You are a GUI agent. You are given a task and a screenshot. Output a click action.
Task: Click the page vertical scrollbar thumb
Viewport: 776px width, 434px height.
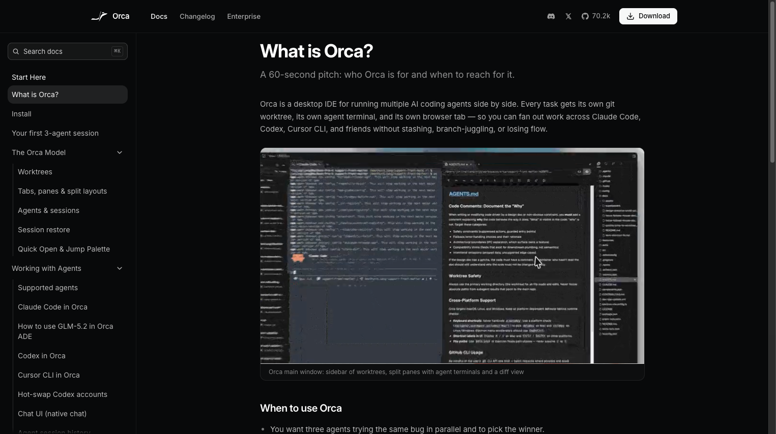pos(772,82)
